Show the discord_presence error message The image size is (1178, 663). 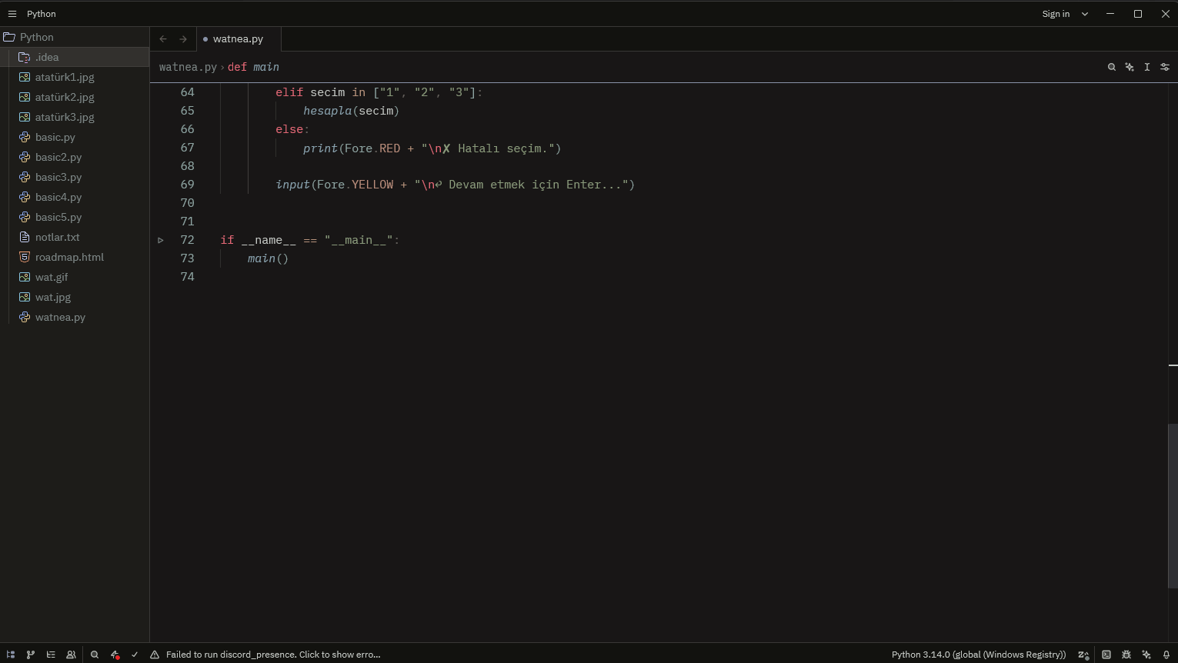(x=273, y=655)
